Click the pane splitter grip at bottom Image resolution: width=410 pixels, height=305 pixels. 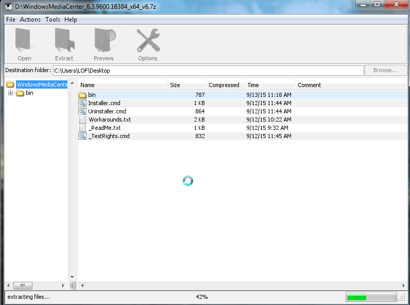tap(72, 285)
